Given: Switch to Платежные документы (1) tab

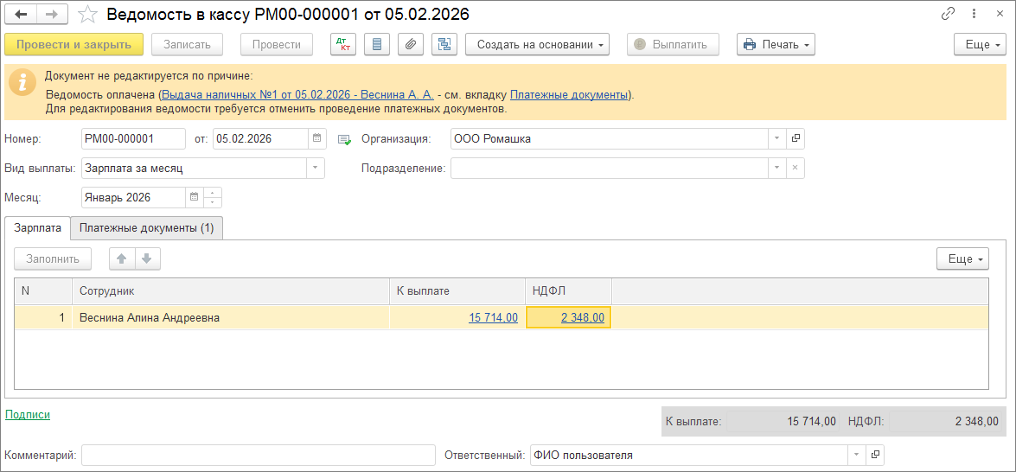Looking at the screenshot, I should click(x=146, y=227).
